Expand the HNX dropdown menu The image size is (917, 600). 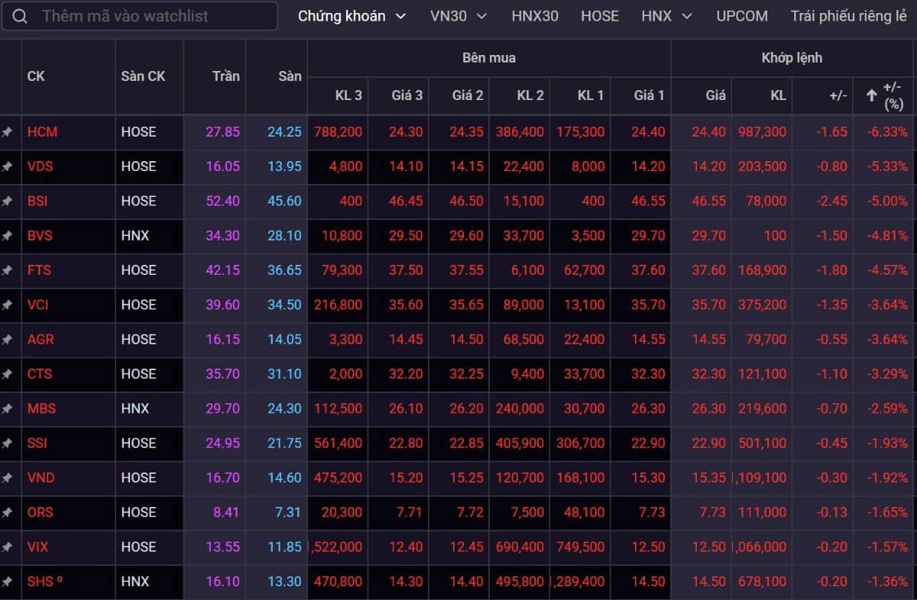pos(667,16)
